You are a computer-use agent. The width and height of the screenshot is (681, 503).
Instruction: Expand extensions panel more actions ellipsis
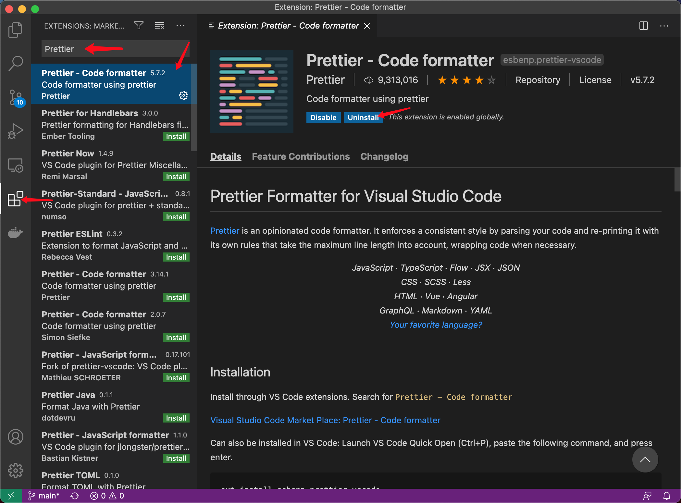click(180, 26)
